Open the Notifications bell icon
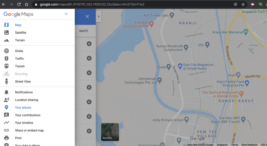The width and height of the screenshot is (267, 146). pyautogui.click(x=7, y=92)
